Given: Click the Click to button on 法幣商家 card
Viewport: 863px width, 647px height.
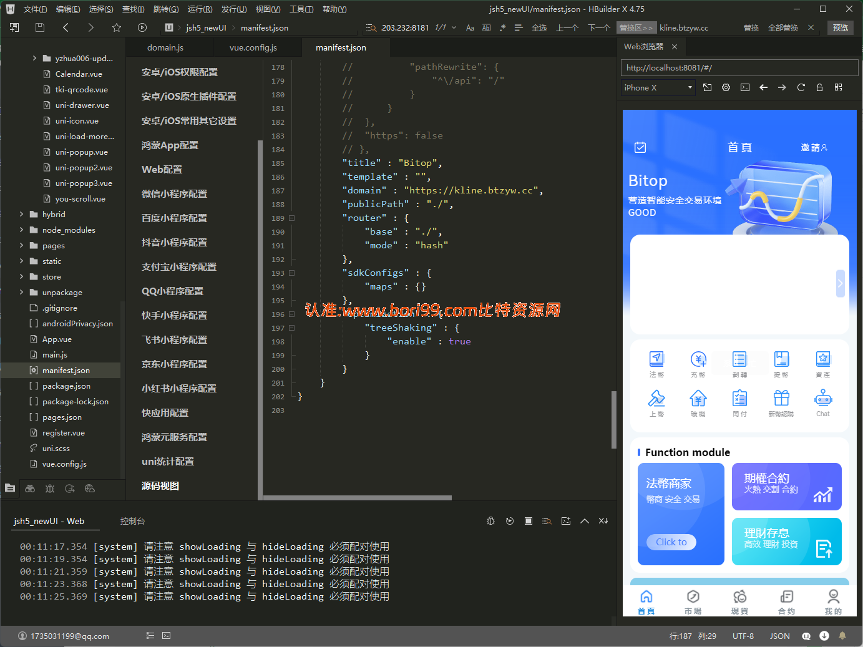Looking at the screenshot, I should pyautogui.click(x=671, y=542).
